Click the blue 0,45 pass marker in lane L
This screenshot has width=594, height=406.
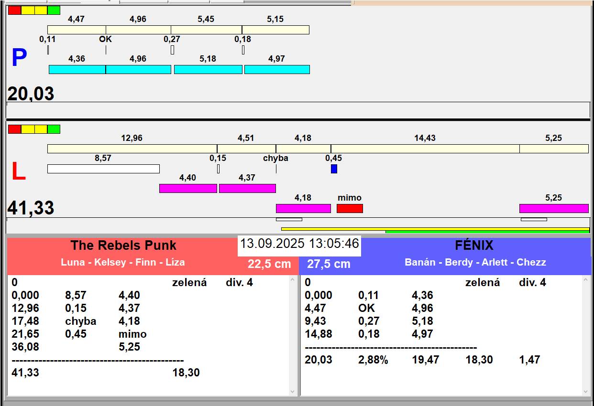click(334, 169)
